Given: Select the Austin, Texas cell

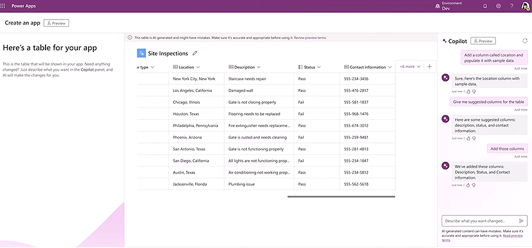Looking at the screenshot, I should pyautogui.click(x=196, y=172).
